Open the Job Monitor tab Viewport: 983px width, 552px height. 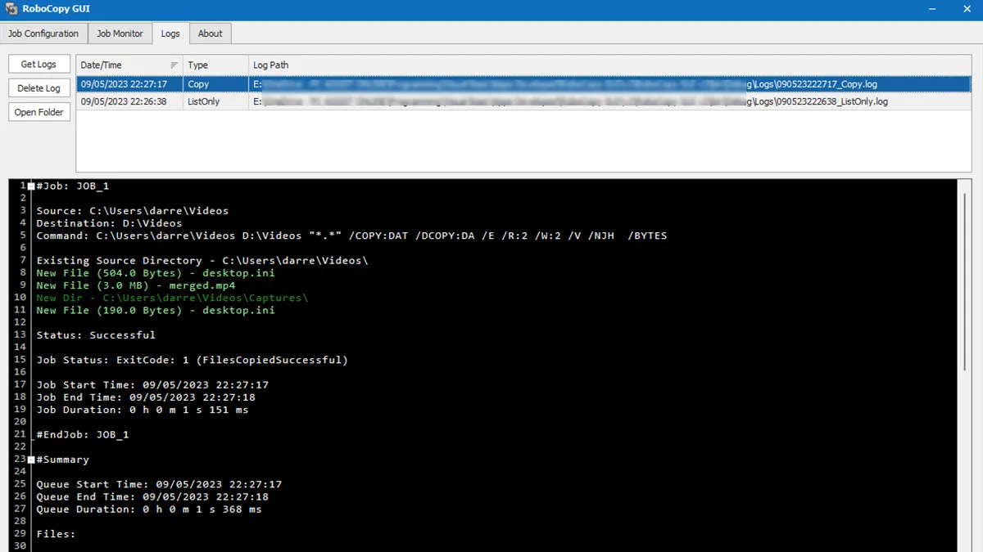[120, 34]
